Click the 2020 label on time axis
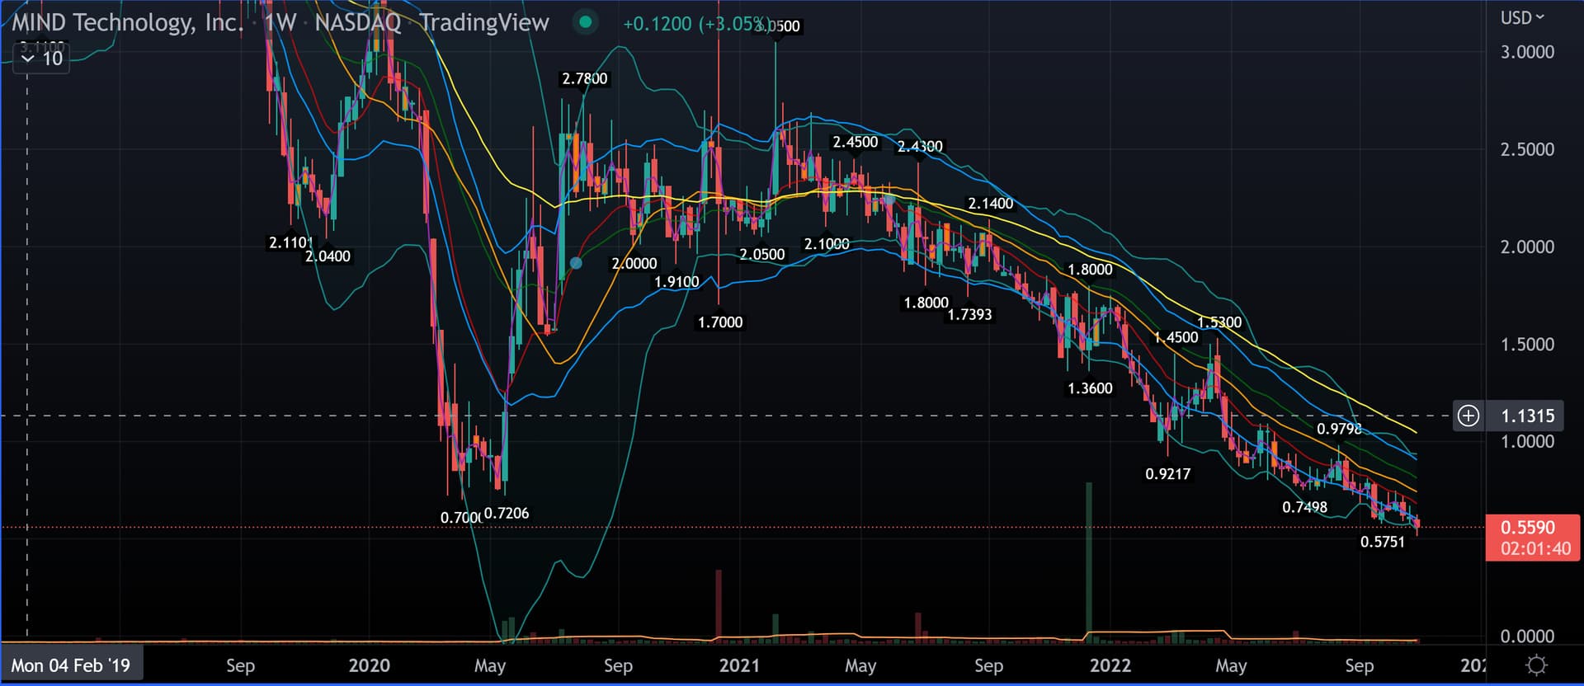1584x686 pixels. pos(369,665)
